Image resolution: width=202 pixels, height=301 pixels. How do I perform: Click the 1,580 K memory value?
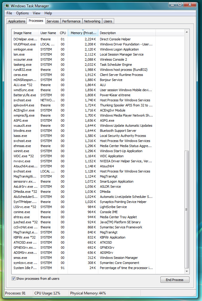[x=90, y=136]
